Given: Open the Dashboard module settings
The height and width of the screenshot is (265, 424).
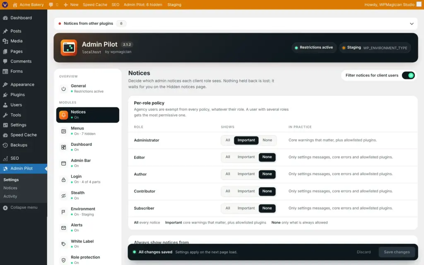Looking at the screenshot, I should coord(88,147).
